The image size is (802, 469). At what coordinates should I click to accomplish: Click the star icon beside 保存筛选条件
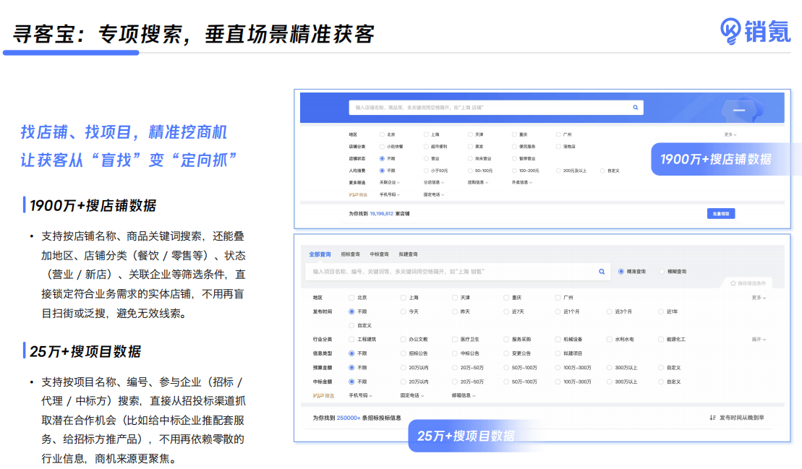point(733,283)
